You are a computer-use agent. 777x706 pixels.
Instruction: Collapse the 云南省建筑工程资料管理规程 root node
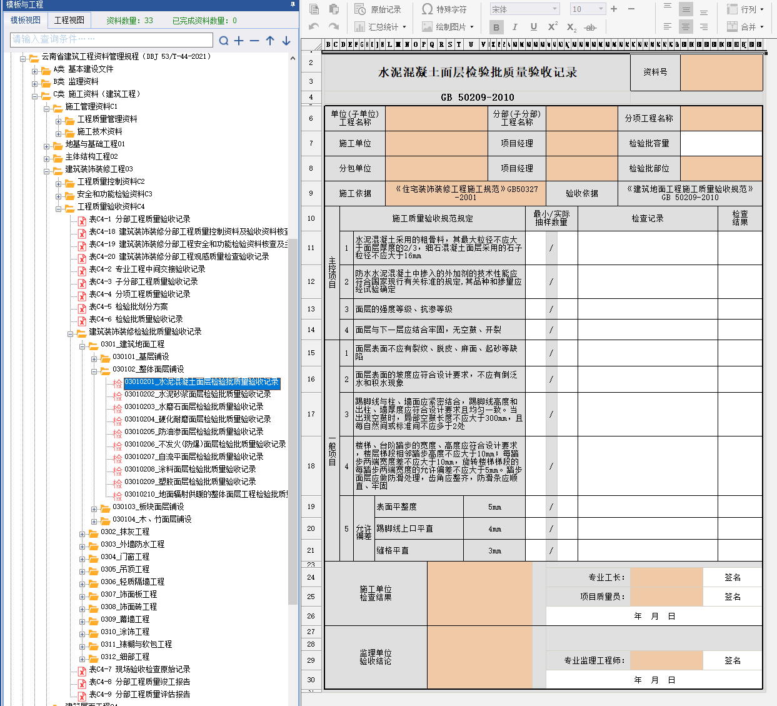pyautogui.click(x=23, y=59)
